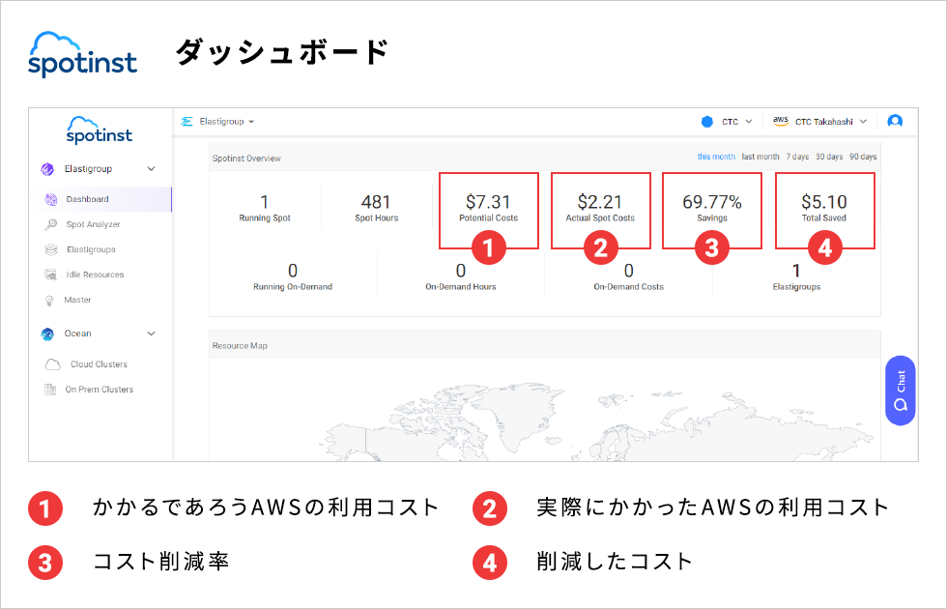Click the On-Demand Costs label
The image size is (947, 609).
click(x=629, y=287)
